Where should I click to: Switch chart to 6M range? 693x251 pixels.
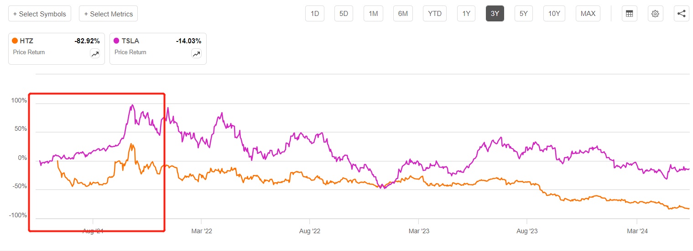(403, 14)
